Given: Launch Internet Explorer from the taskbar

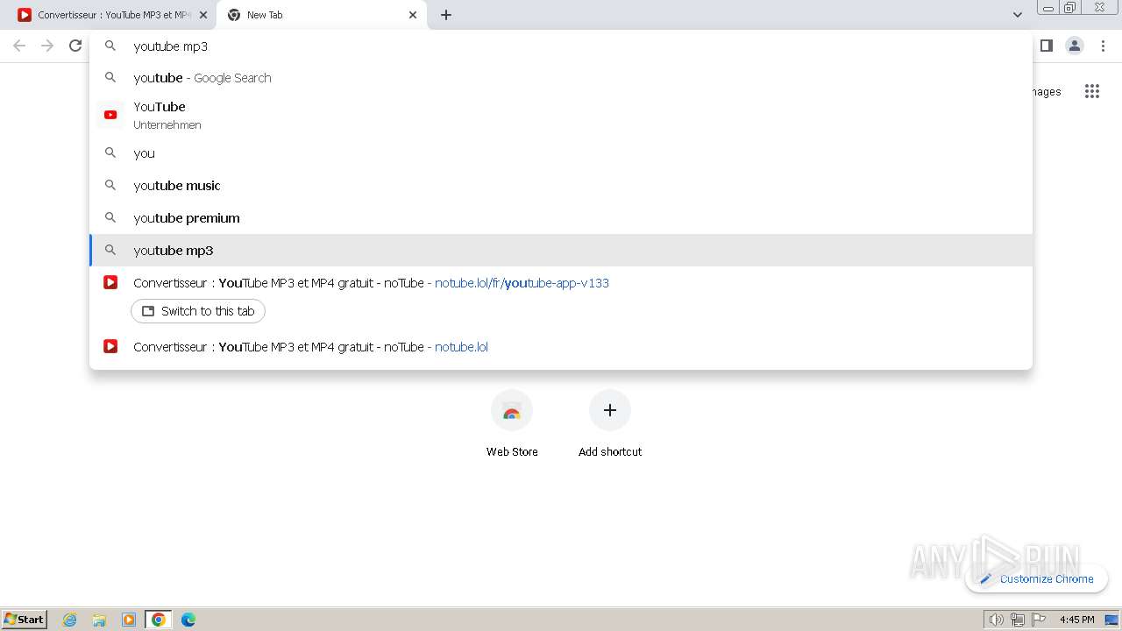Looking at the screenshot, I should click(x=70, y=620).
